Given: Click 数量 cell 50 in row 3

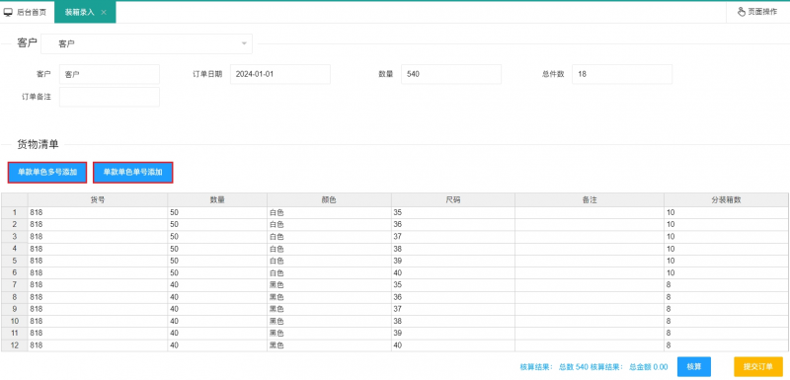Looking at the screenshot, I should (x=217, y=237).
